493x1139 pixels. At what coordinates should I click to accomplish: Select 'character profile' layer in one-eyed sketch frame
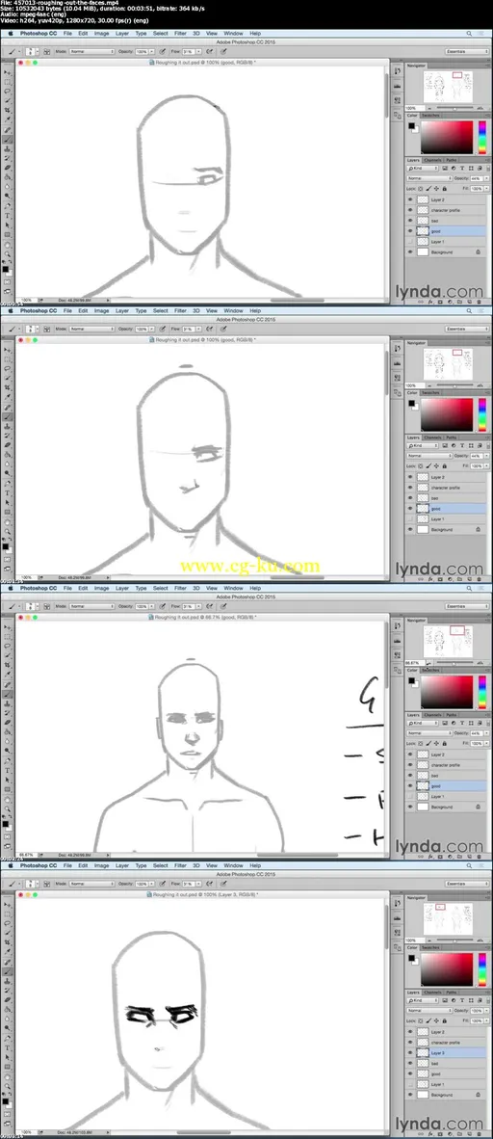pos(446,209)
